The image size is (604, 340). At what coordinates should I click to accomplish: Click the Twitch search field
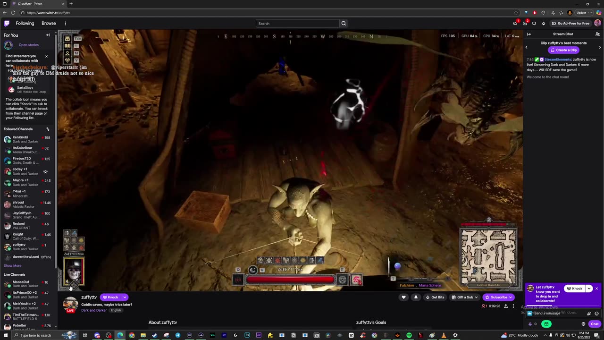[297, 23]
